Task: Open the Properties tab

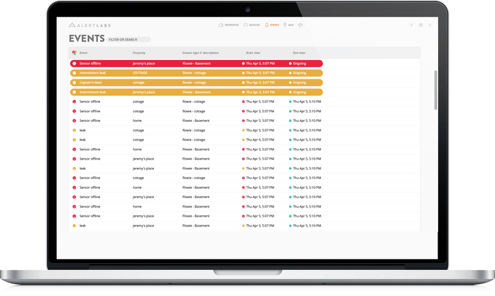Action: coord(229,25)
